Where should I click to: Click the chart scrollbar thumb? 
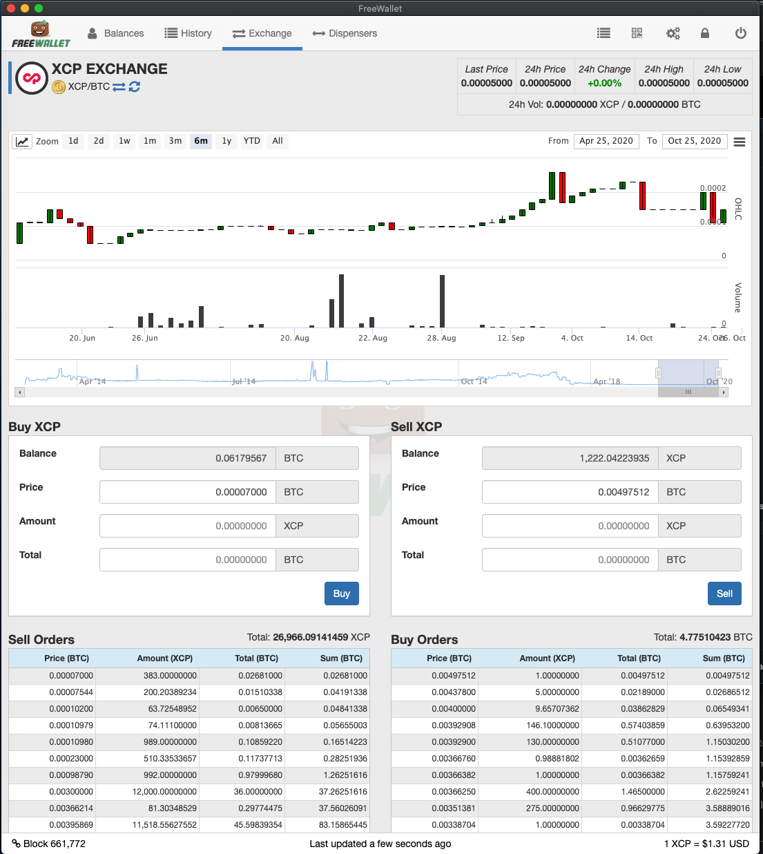[688, 392]
